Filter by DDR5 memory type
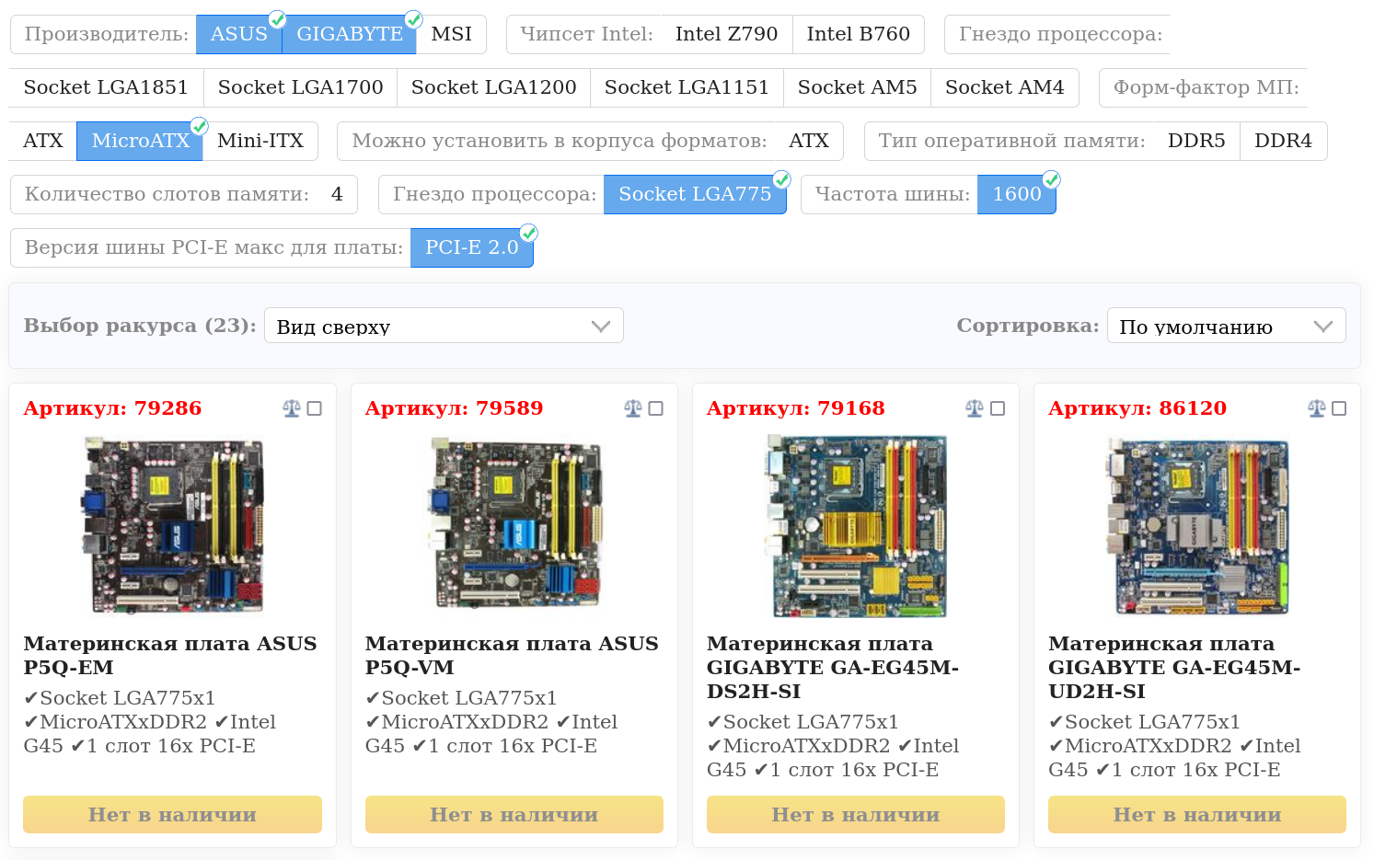The height and width of the screenshot is (860, 1374). [1196, 141]
